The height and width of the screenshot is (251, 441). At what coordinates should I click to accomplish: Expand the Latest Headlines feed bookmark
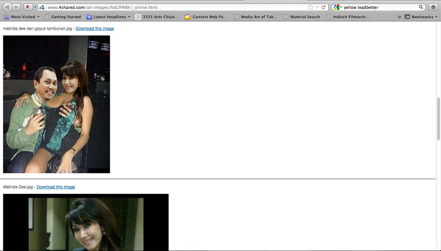tap(109, 17)
